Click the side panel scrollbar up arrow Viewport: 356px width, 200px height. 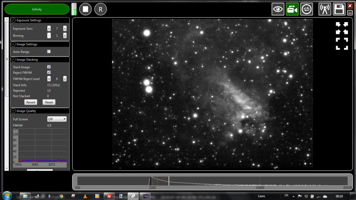pos(6,20)
